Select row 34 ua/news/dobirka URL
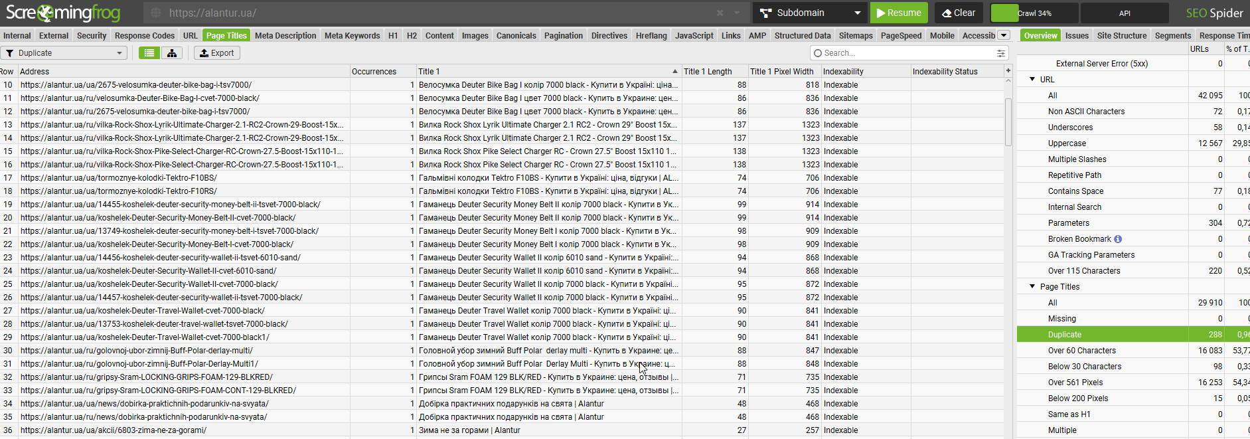 144,404
